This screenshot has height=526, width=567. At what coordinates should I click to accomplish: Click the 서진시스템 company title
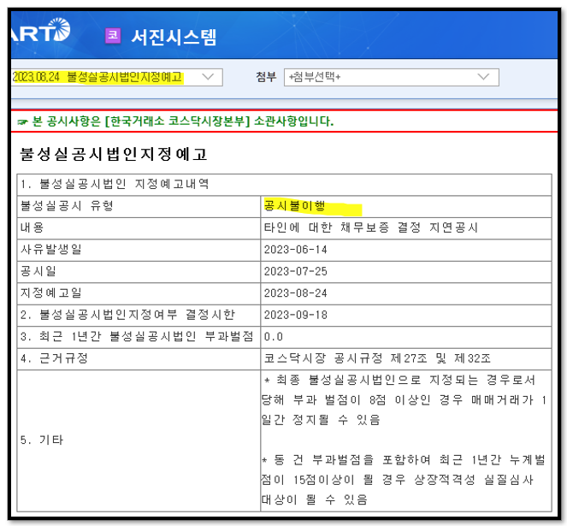click(x=174, y=37)
